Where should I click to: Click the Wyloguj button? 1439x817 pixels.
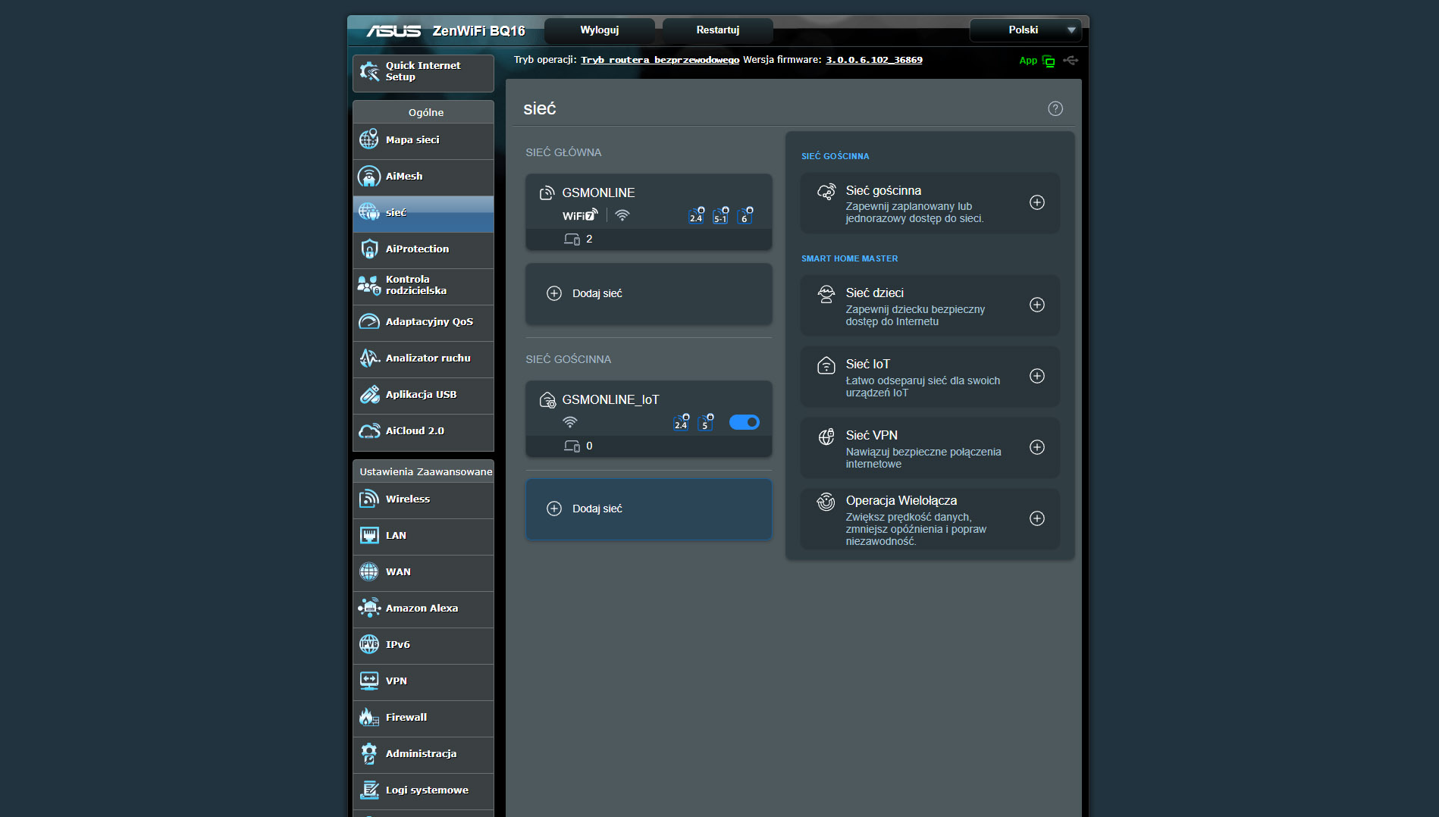point(600,30)
